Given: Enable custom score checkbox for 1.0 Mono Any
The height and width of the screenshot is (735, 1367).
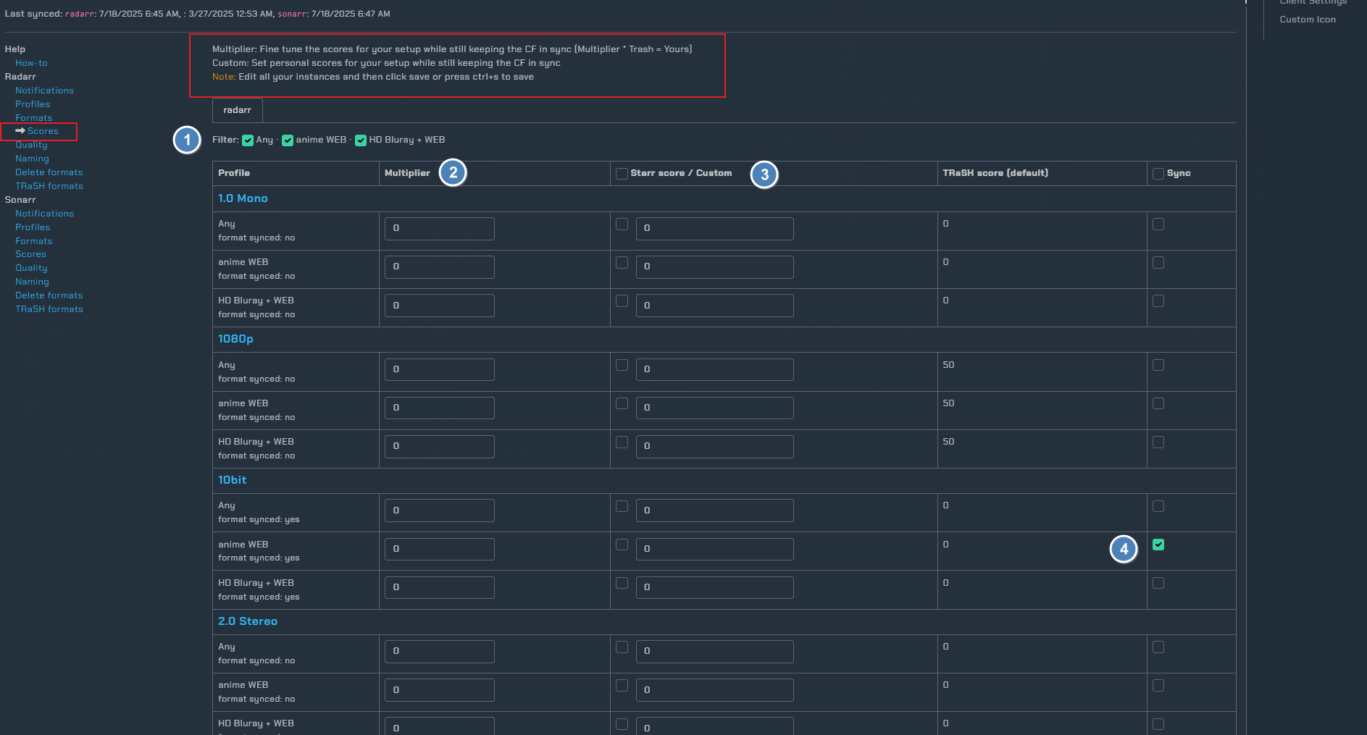Looking at the screenshot, I should pyautogui.click(x=622, y=224).
